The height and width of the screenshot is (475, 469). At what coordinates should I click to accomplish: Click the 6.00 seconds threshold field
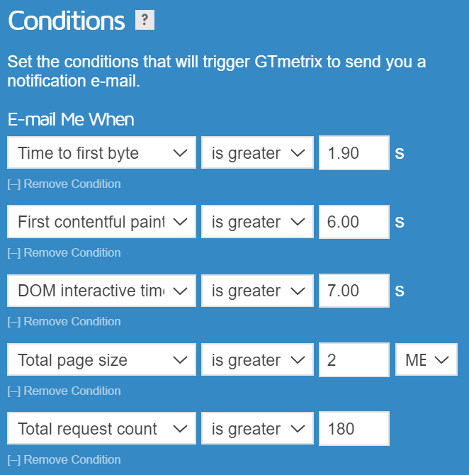pos(354,221)
